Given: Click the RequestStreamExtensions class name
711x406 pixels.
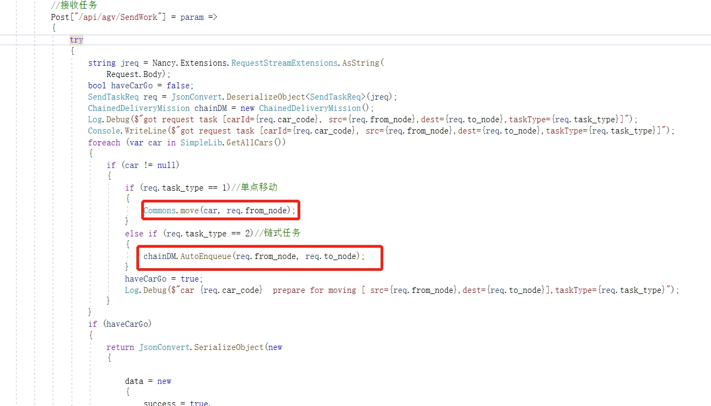Looking at the screenshot, I should (284, 63).
